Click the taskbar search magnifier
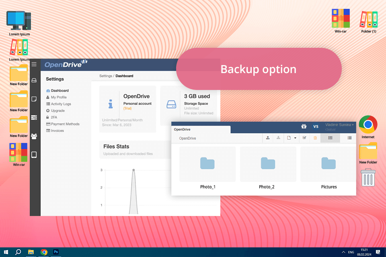This screenshot has width=386, height=257. pyautogui.click(x=18, y=252)
